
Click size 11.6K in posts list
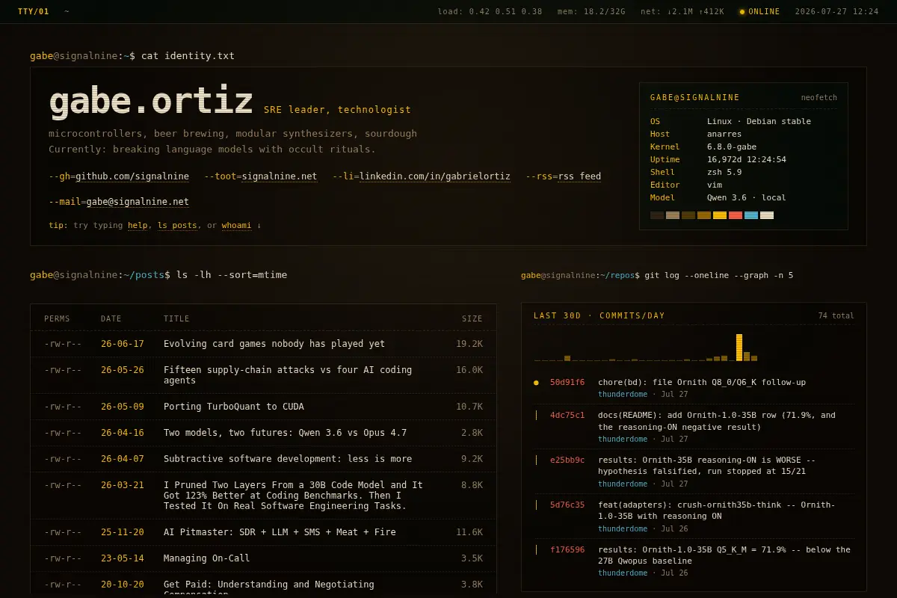(x=469, y=532)
